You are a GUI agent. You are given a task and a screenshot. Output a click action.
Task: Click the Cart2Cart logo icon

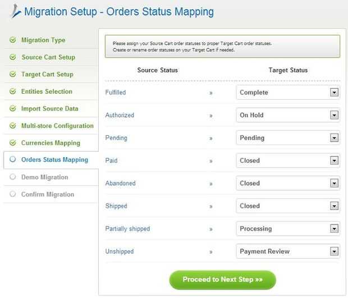click(16, 12)
